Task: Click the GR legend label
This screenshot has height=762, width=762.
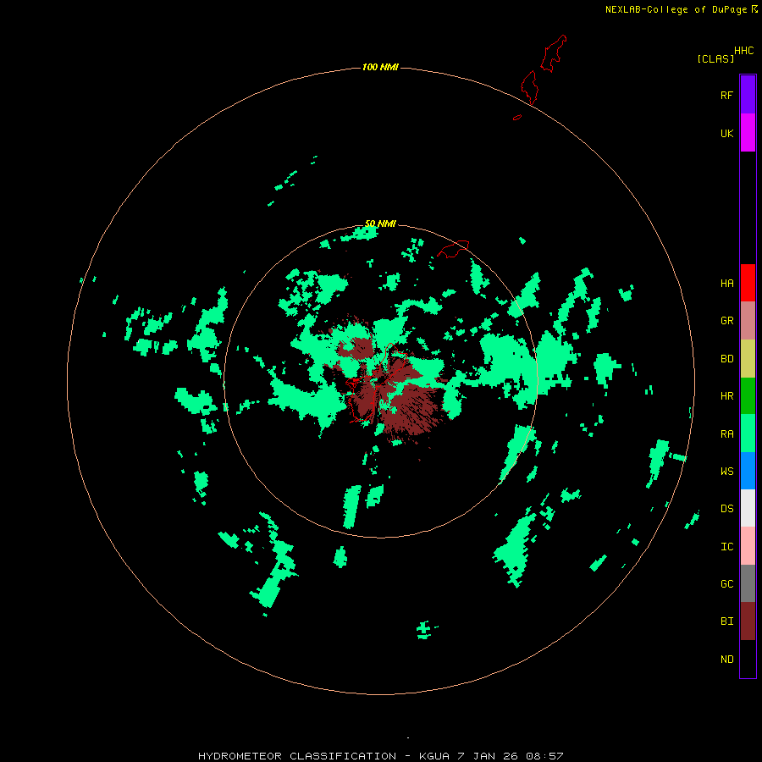Action: 726,321
